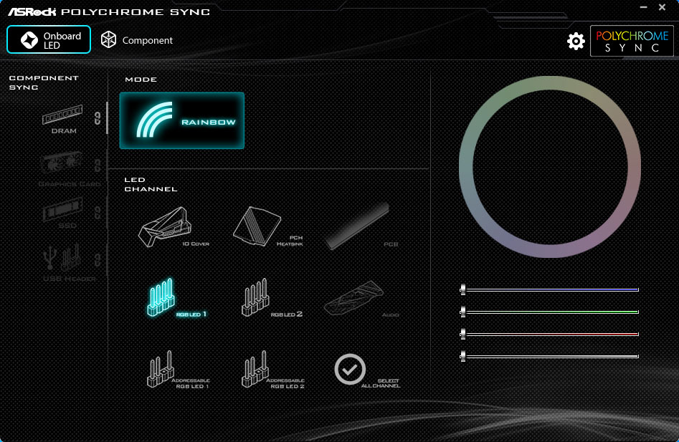Click the white brightness slider track
This screenshot has height=442, width=679.
(549, 356)
